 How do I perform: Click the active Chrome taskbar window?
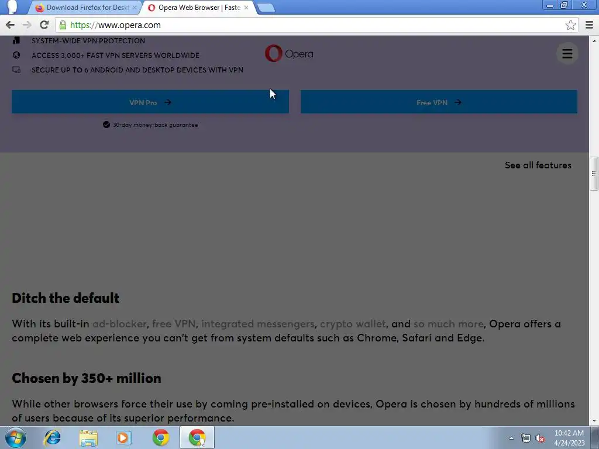pos(197,437)
